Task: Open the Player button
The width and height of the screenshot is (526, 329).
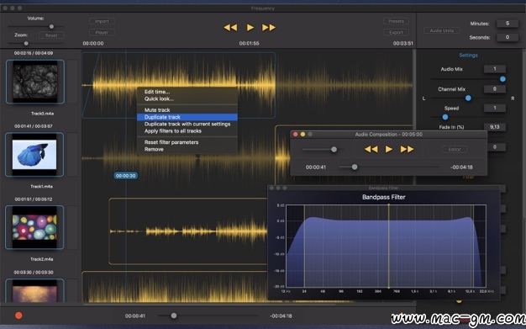Action: (102, 33)
